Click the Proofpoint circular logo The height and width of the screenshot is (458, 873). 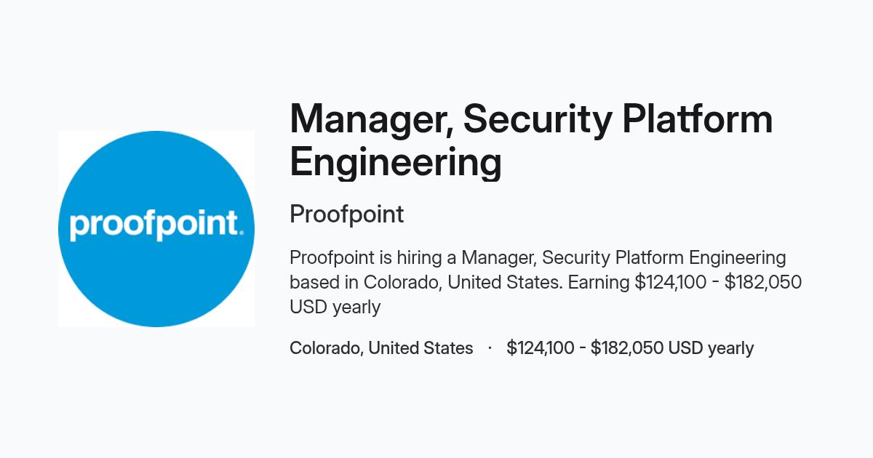pos(156,229)
